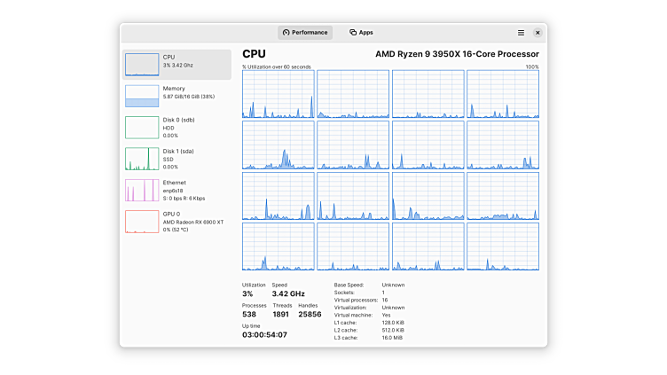Viewport: 667px width, 375px height.
Task: Open the hamburger main menu
Action: pyautogui.click(x=521, y=33)
